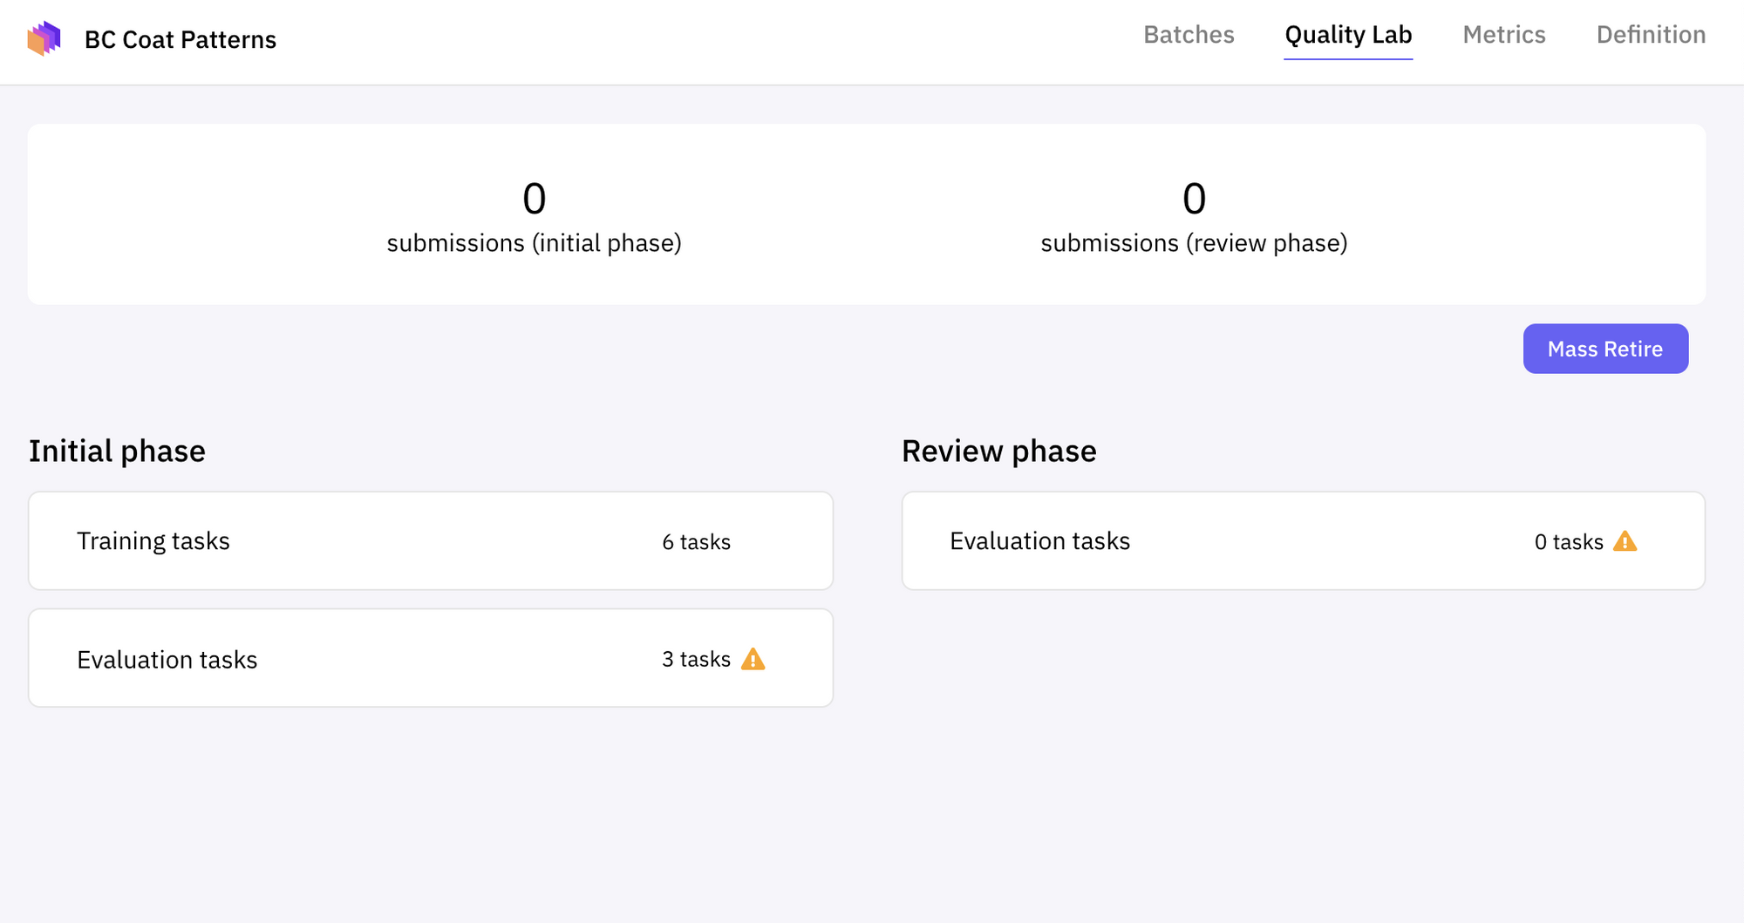This screenshot has height=923, width=1744.
Task: Open Evaluation tasks under Review phase
Action: (x=1303, y=540)
